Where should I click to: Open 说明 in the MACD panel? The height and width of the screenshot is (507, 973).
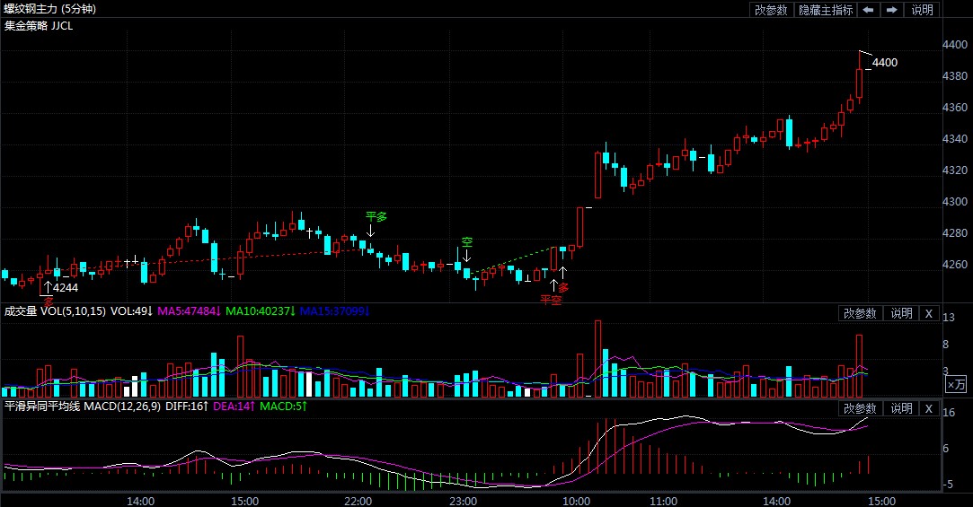click(x=901, y=408)
